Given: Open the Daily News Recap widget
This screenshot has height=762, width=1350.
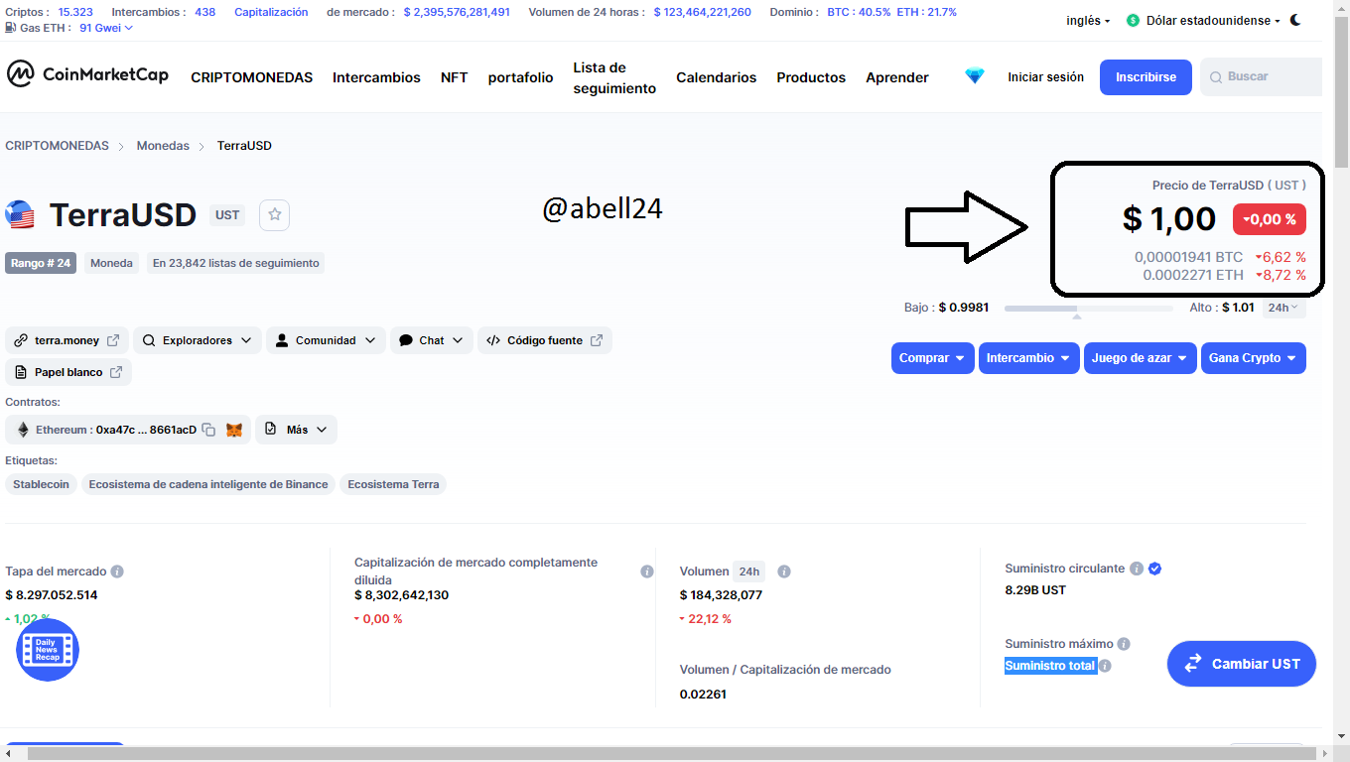Looking at the screenshot, I should (x=47, y=650).
